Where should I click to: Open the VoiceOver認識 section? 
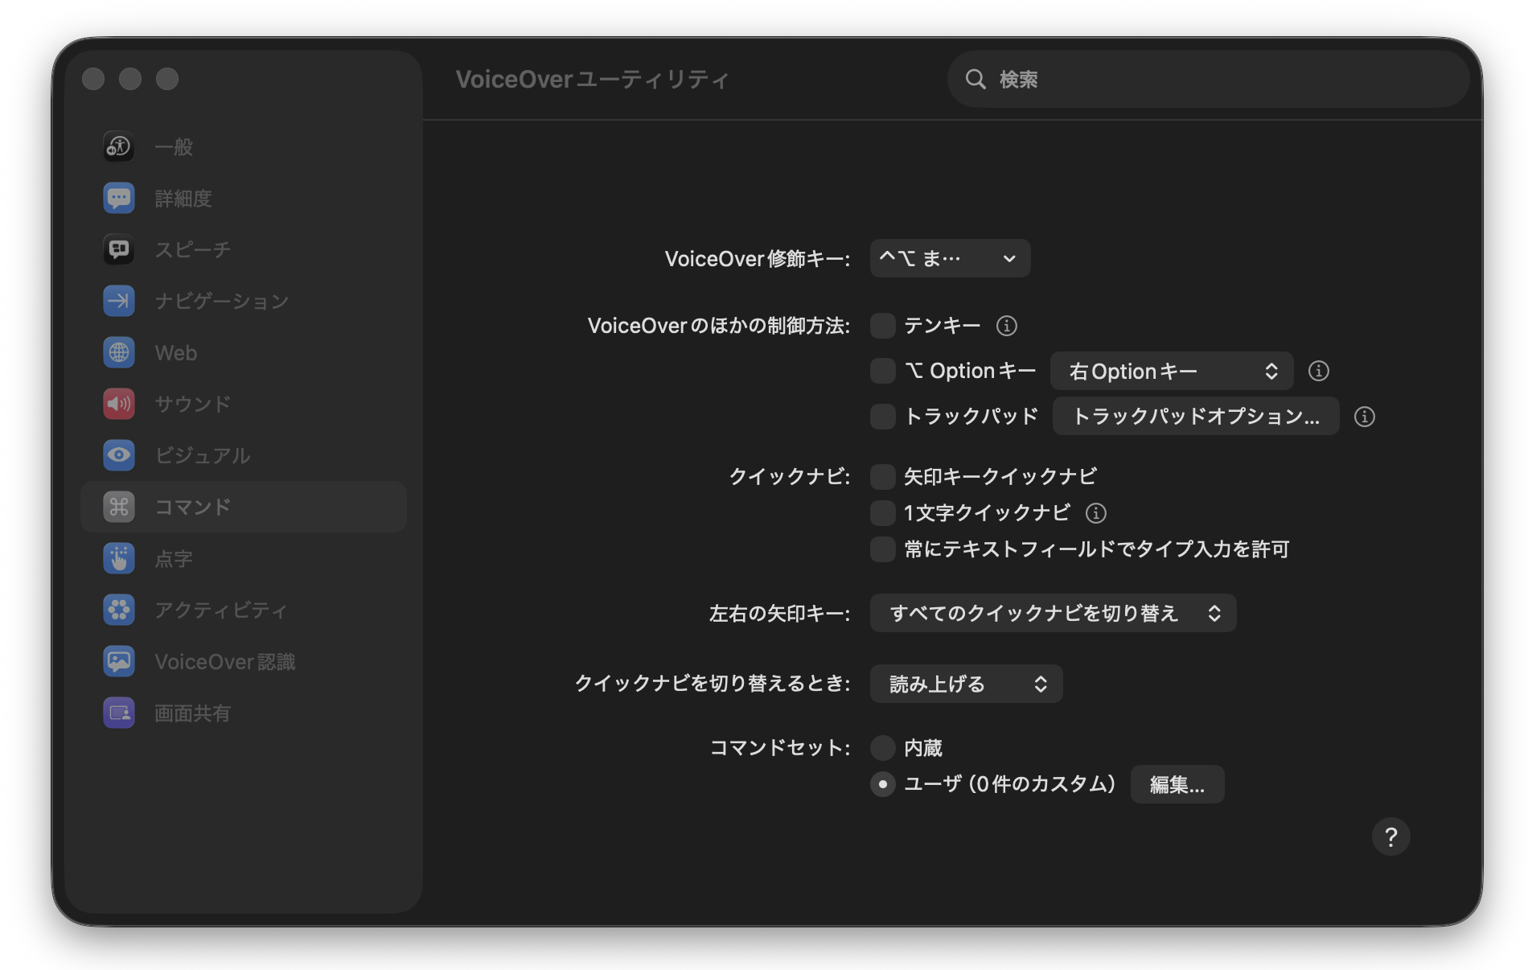click(x=244, y=661)
